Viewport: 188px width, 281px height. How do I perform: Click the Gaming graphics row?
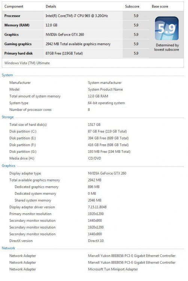coord(76,44)
